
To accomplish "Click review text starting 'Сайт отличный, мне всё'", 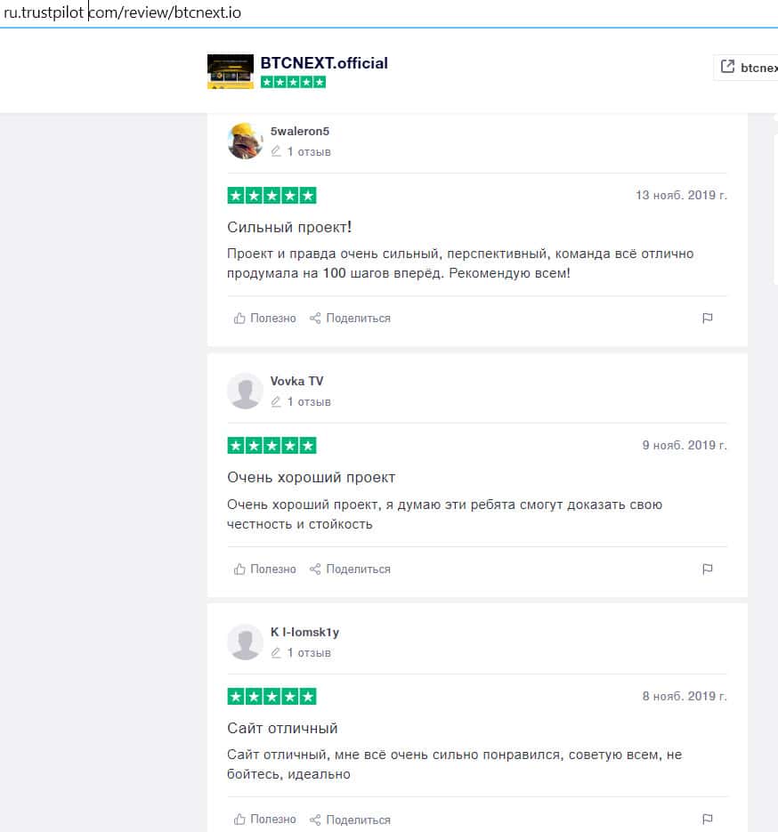I will pos(454,764).
